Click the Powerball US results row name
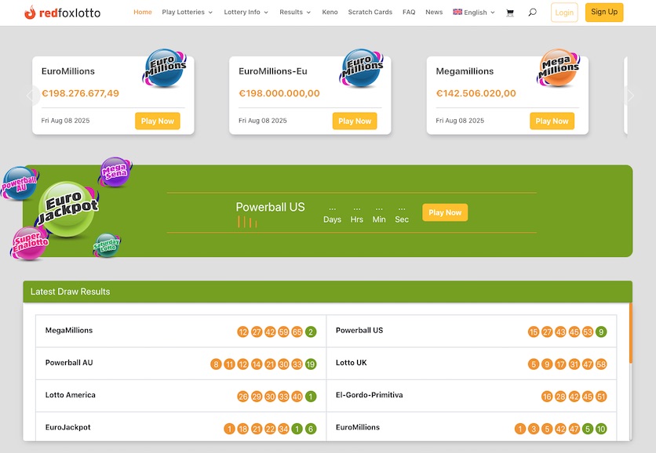 point(359,330)
